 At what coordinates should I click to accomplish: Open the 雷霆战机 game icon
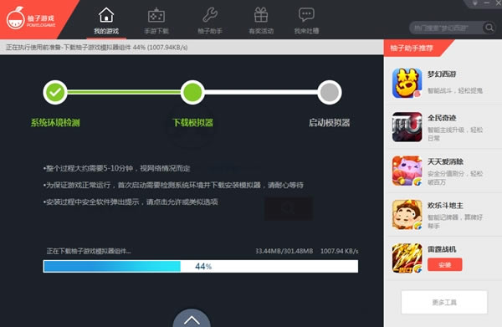[407, 258]
